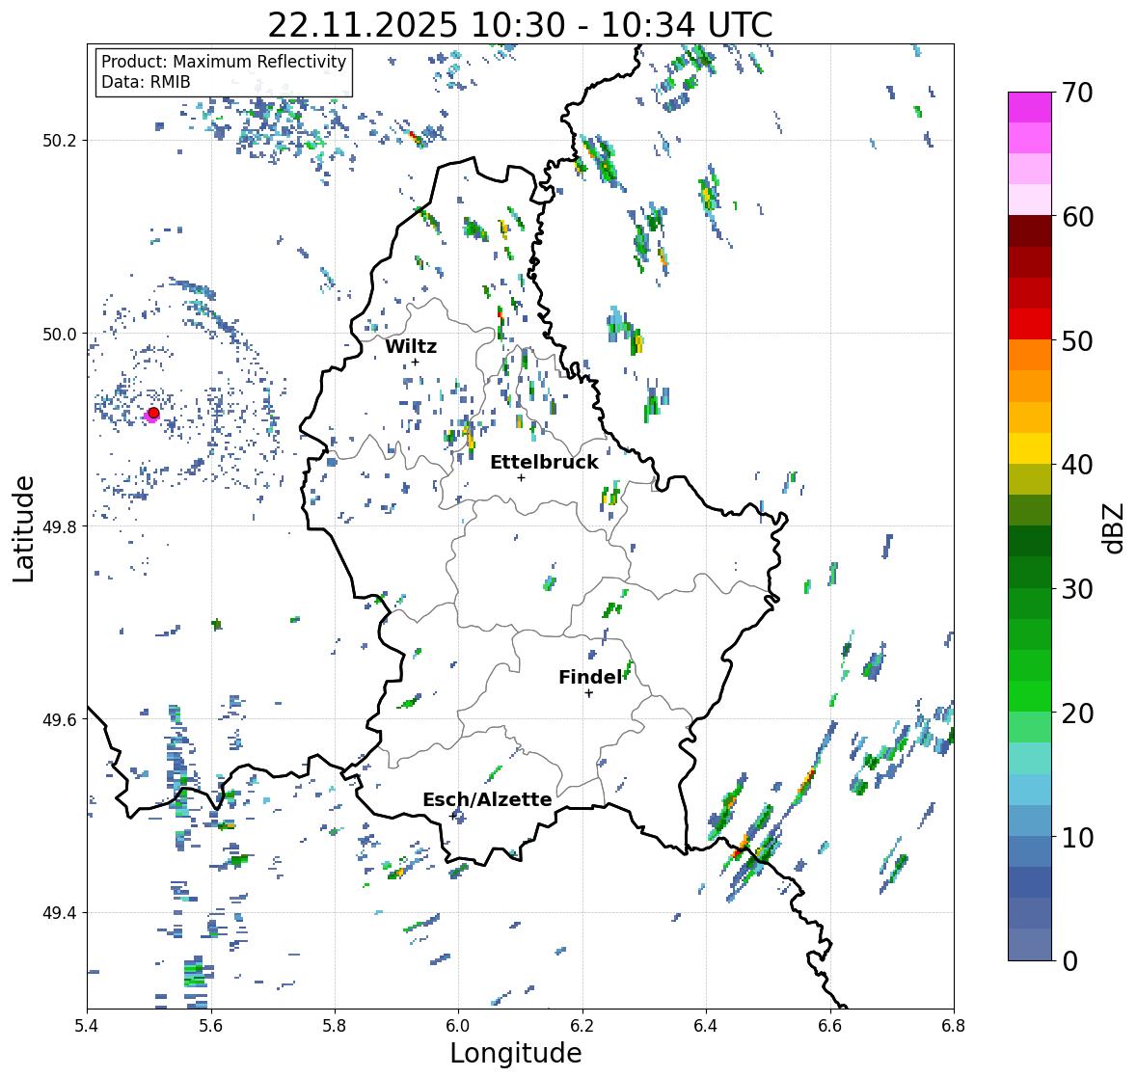Image resolution: width=1137 pixels, height=1077 pixels.
Task: Click the 30 colorbar tick label
Action: tap(1077, 589)
